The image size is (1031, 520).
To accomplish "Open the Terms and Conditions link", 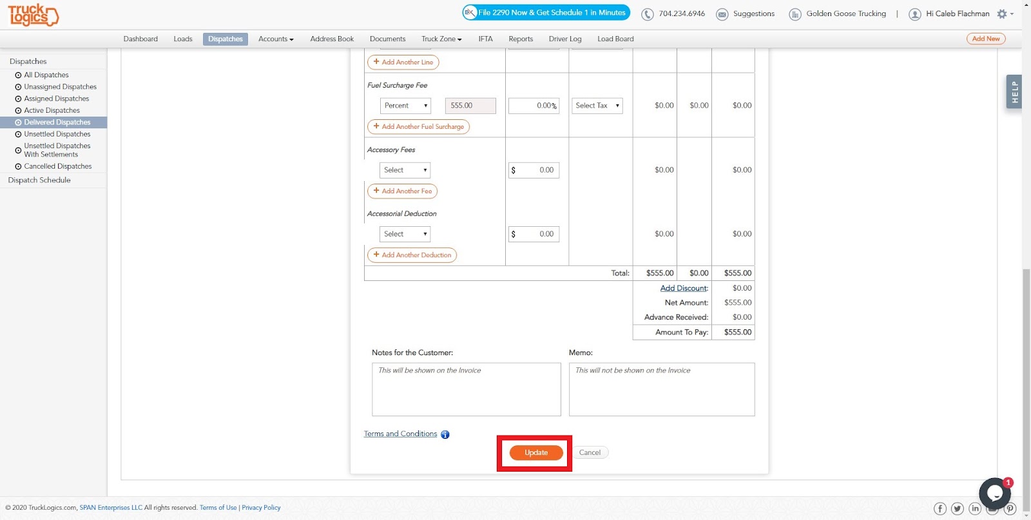I will [x=400, y=434].
